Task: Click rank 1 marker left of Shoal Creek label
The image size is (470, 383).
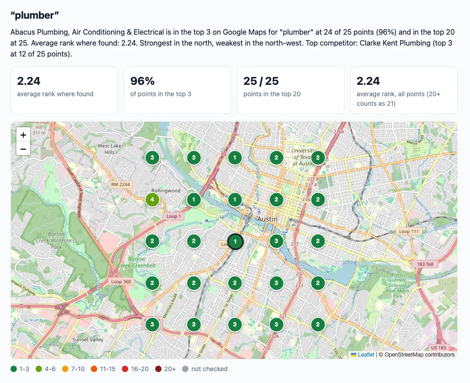Action: coord(235,158)
